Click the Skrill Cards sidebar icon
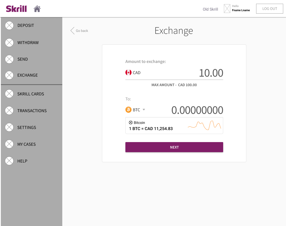286x226 pixels. pyautogui.click(x=9, y=94)
